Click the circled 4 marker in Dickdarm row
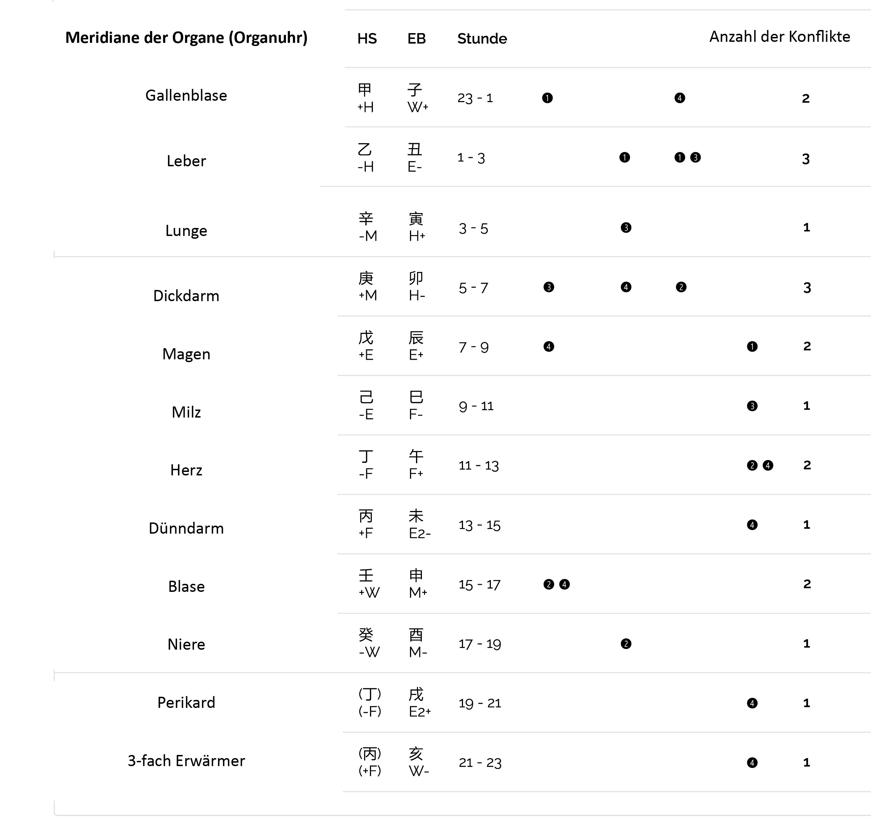 pyautogui.click(x=626, y=287)
